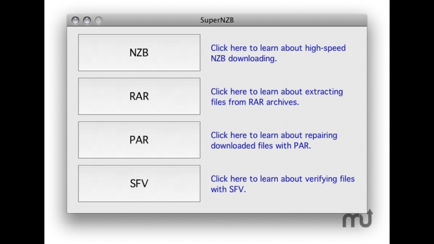This screenshot has width=434, height=244.
Task: Click the NZB button
Action: (139, 53)
